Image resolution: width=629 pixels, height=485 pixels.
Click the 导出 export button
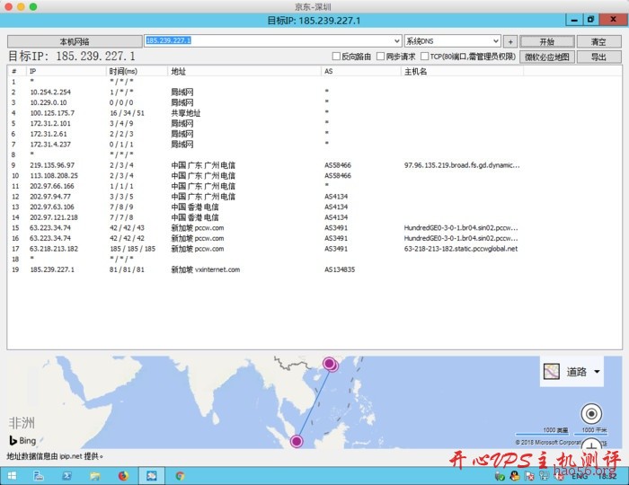coord(598,57)
